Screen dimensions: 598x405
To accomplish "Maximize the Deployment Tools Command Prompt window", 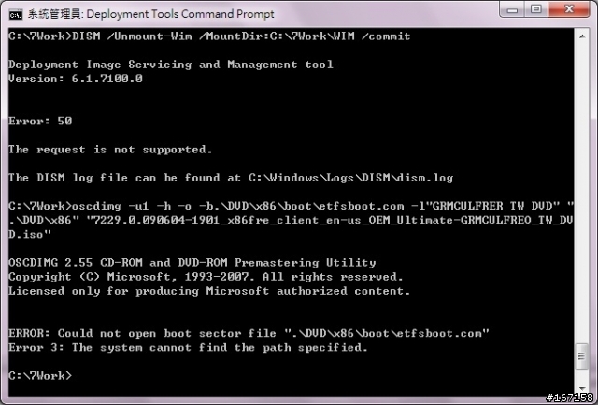I will click(x=536, y=9).
